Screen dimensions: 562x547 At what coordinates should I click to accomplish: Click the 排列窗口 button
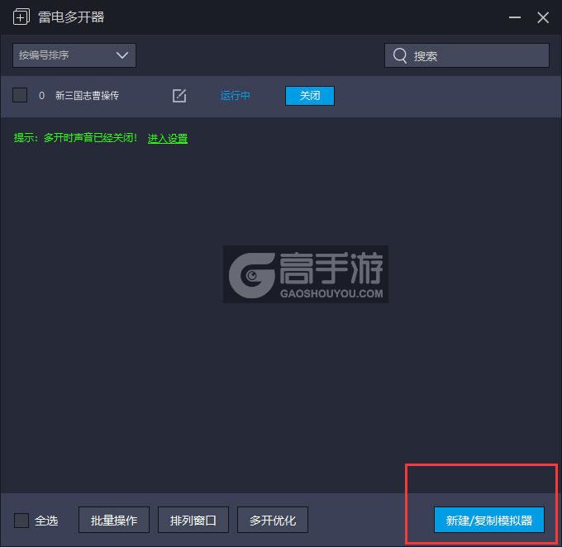coord(193,520)
